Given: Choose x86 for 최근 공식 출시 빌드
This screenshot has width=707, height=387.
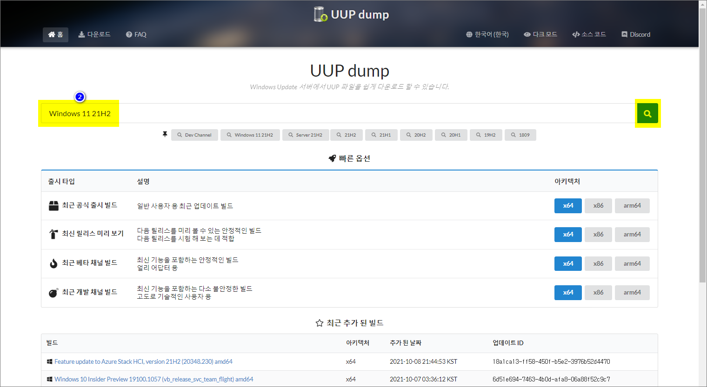Looking at the screenshot, I should coord(598,206).
